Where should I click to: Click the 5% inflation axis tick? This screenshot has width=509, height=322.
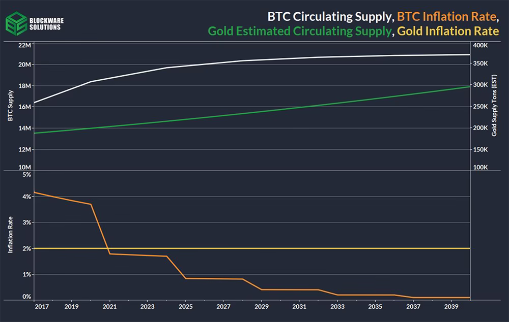(27, 175)
